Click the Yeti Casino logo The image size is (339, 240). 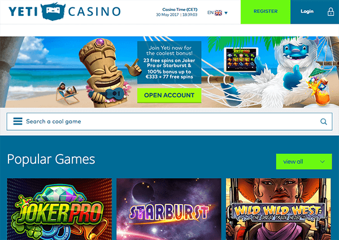pos(64,11)
